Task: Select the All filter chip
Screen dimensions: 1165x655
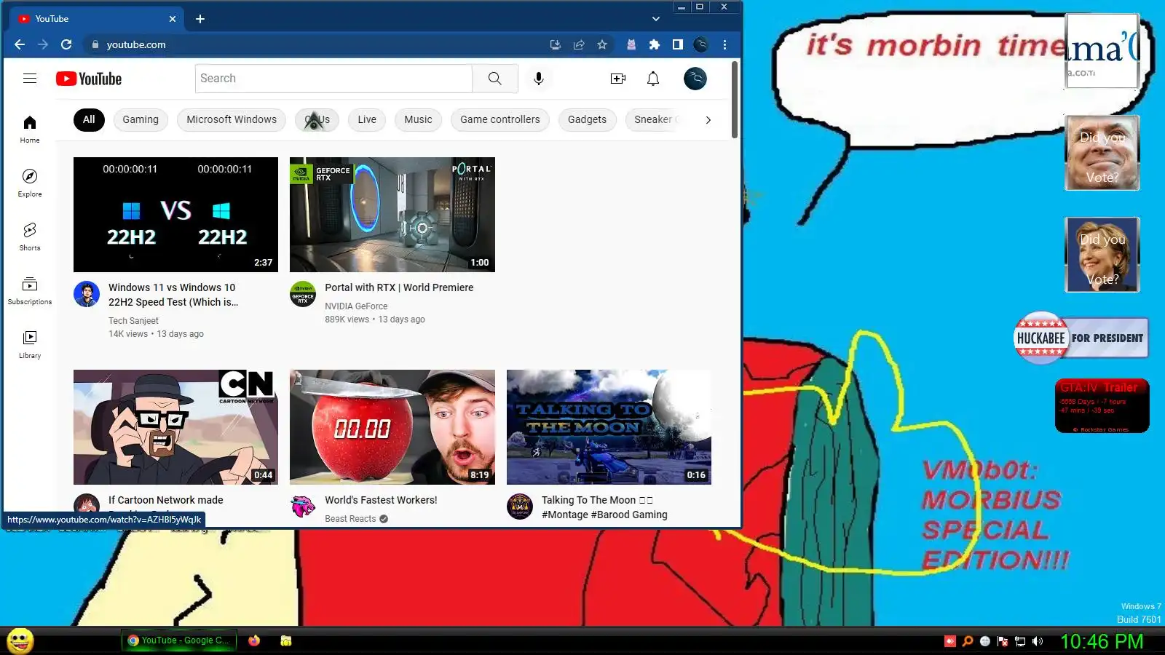Action: coord(89,120)
